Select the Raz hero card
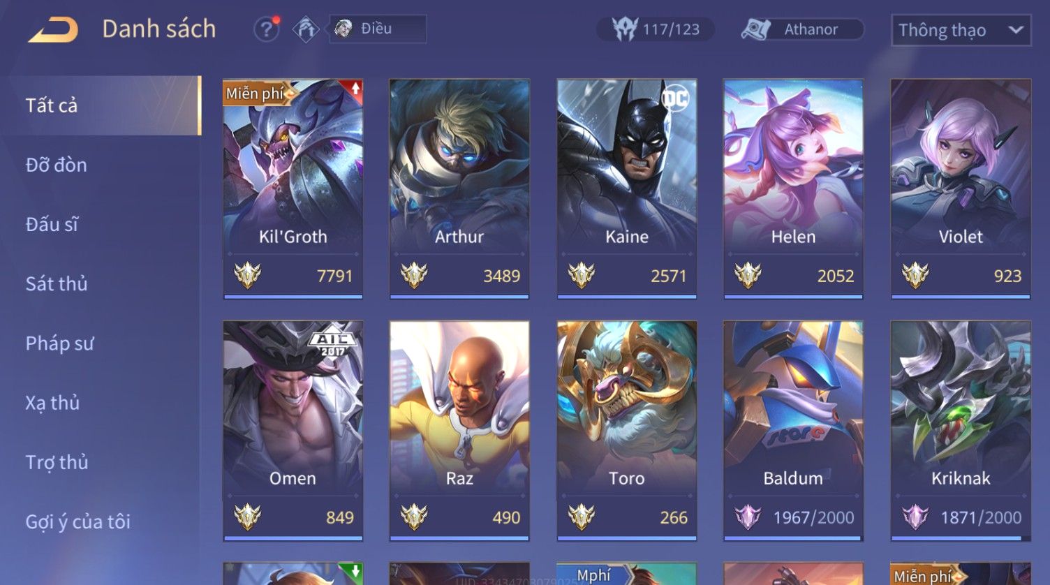 click(x=459, y=431)
